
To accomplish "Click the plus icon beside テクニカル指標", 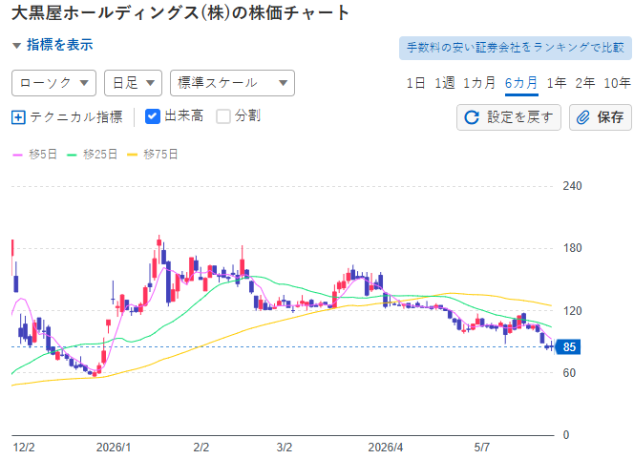I will [x=18, y=117].
